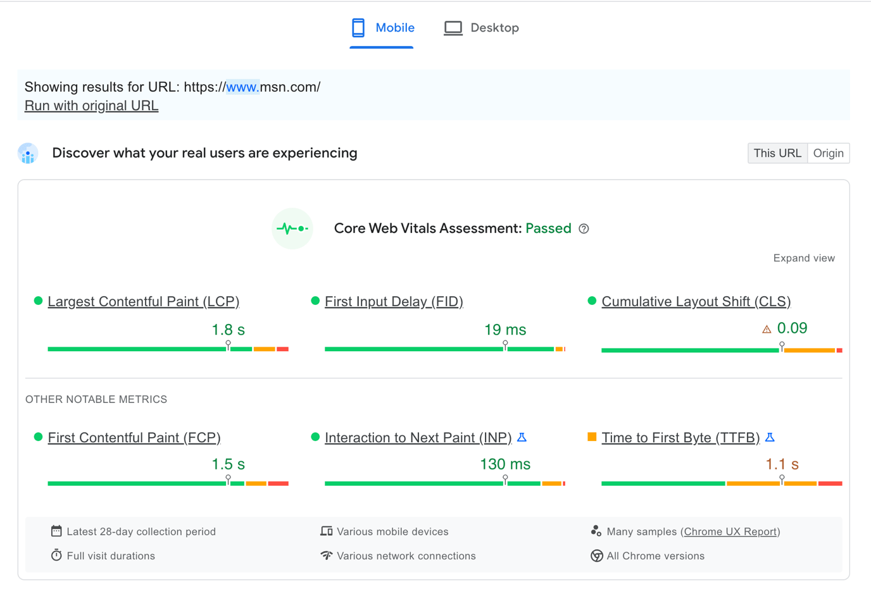This screenshot has height=589, width=871.
Task: Click the calendar icon for collection period
Action: point(56,531)
